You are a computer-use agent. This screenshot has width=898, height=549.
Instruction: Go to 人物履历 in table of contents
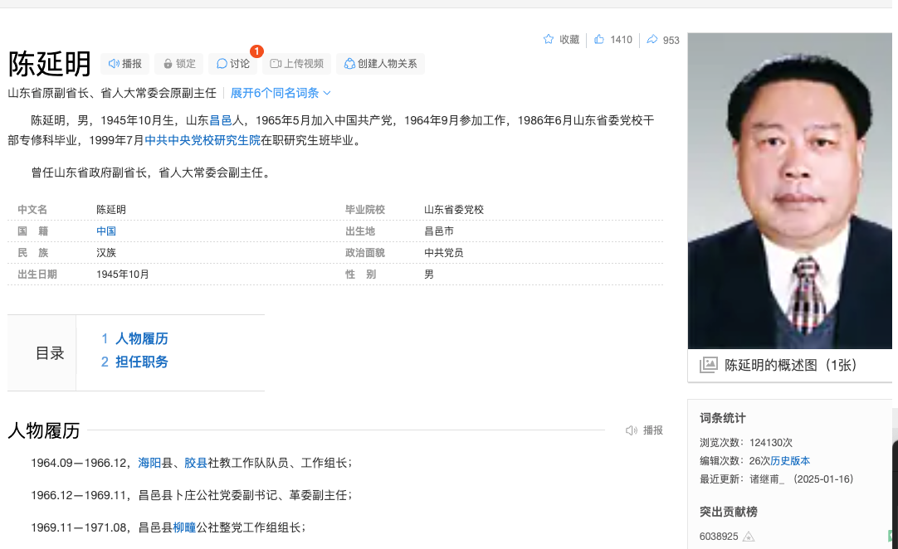pos(141,338)
